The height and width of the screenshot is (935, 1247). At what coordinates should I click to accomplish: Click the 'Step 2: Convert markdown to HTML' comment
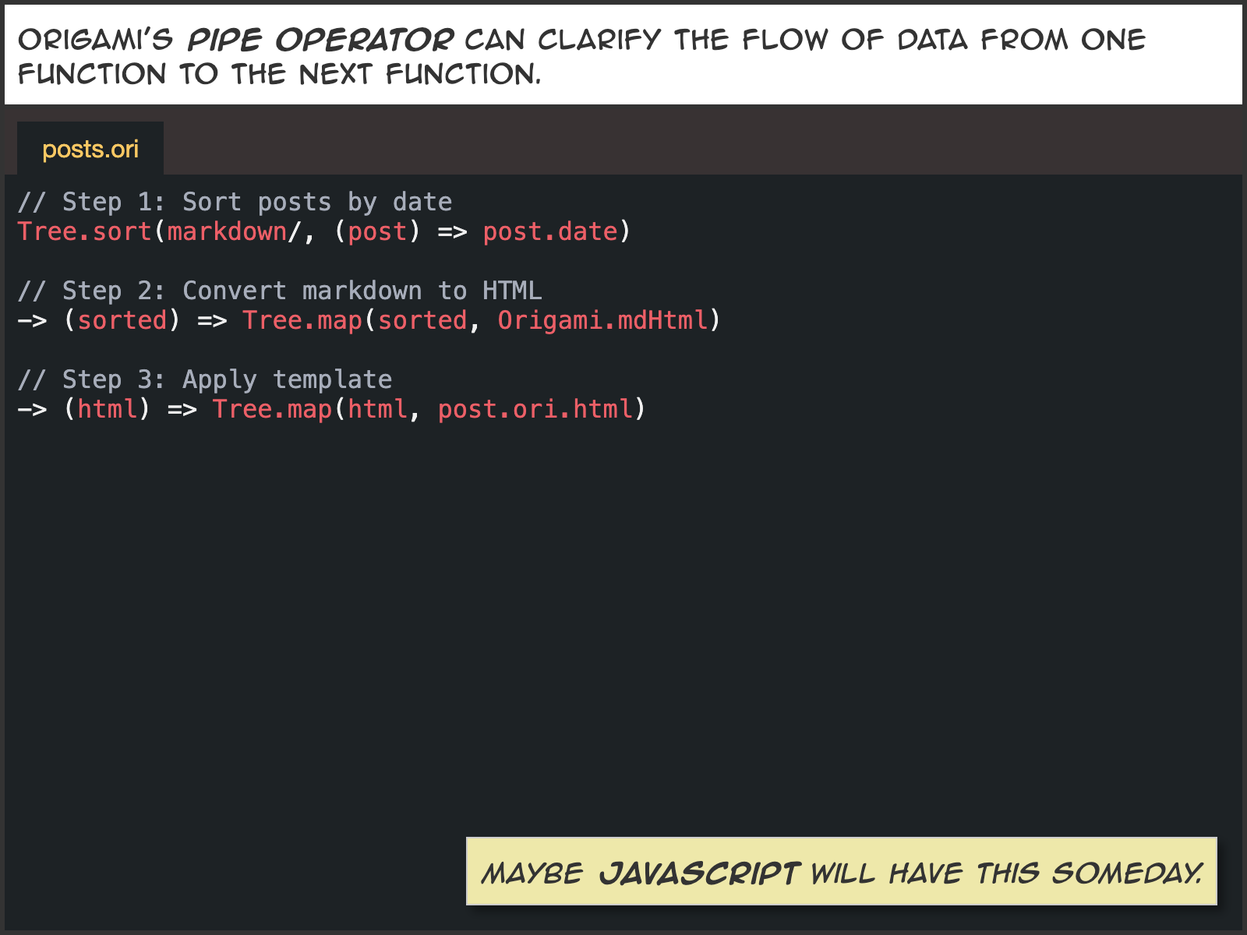[x=279, y=291]
